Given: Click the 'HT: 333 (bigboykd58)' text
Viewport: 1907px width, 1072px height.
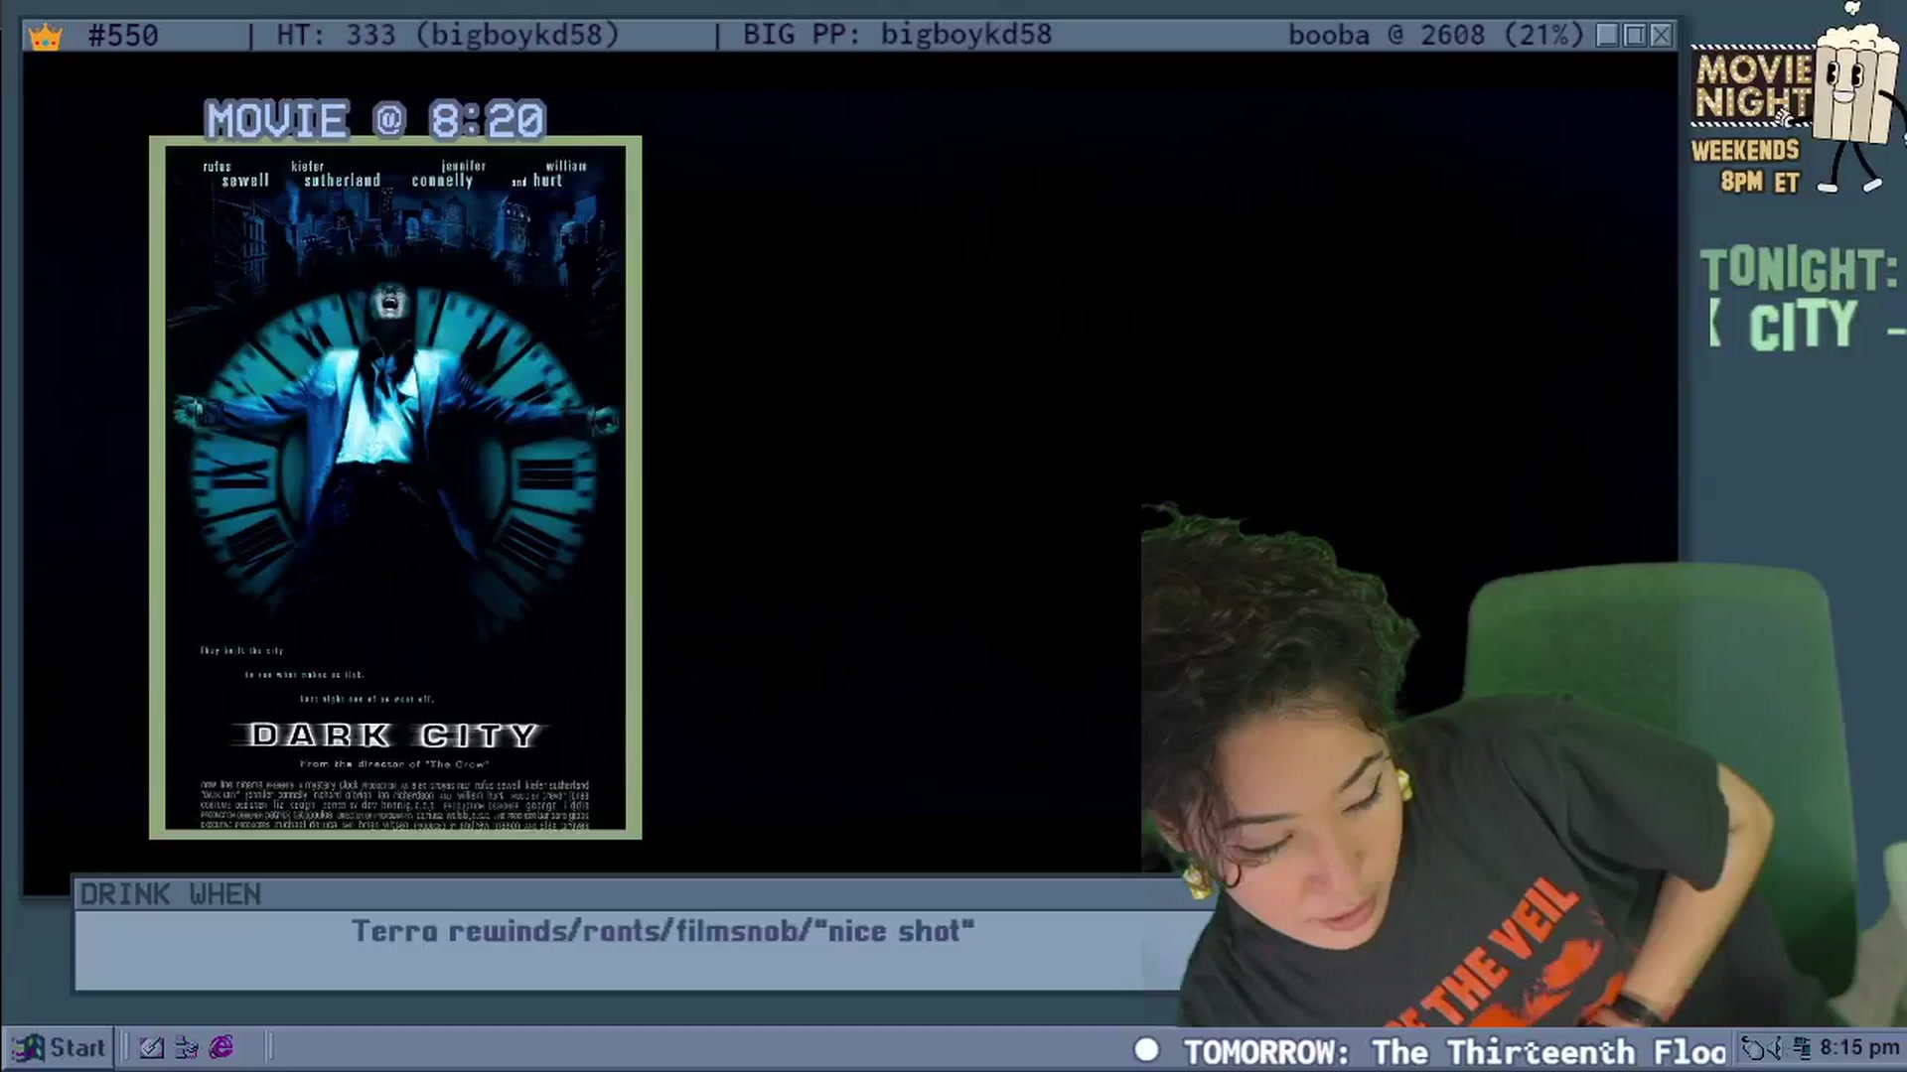Looking at the screenshot, I should (x=448, y=35).
